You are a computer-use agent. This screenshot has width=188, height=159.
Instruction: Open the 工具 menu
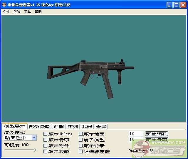tap(27, 12)
